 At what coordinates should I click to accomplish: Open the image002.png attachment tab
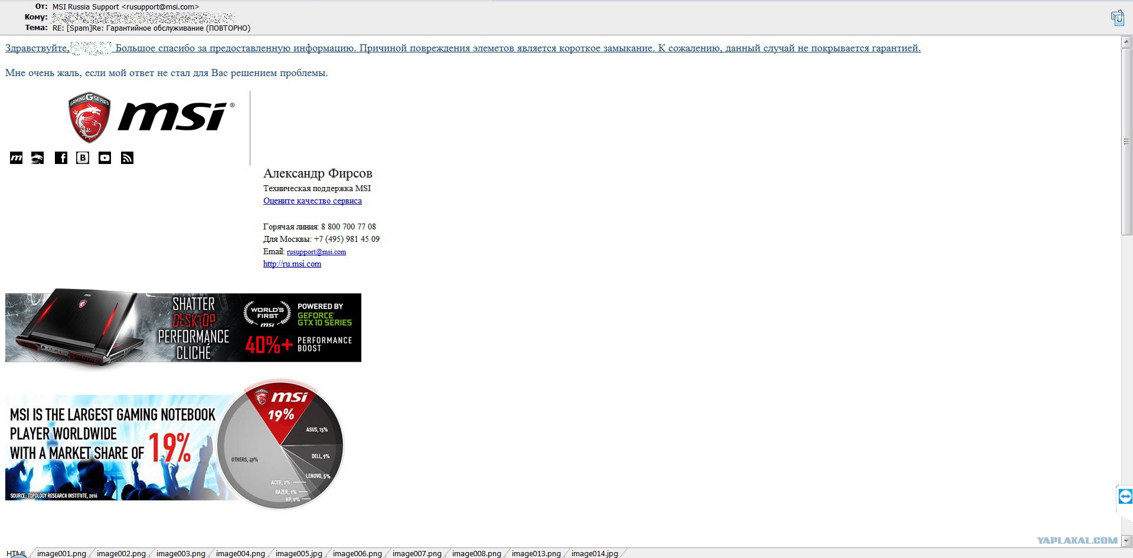(121, 553)
